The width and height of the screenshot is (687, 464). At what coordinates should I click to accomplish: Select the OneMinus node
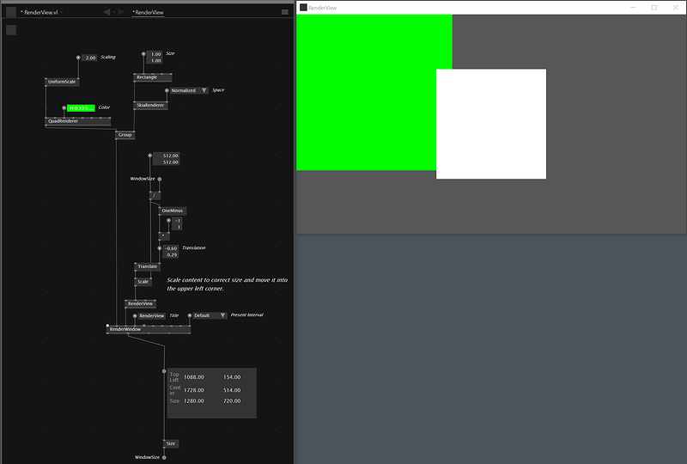(x=173, y=211)
